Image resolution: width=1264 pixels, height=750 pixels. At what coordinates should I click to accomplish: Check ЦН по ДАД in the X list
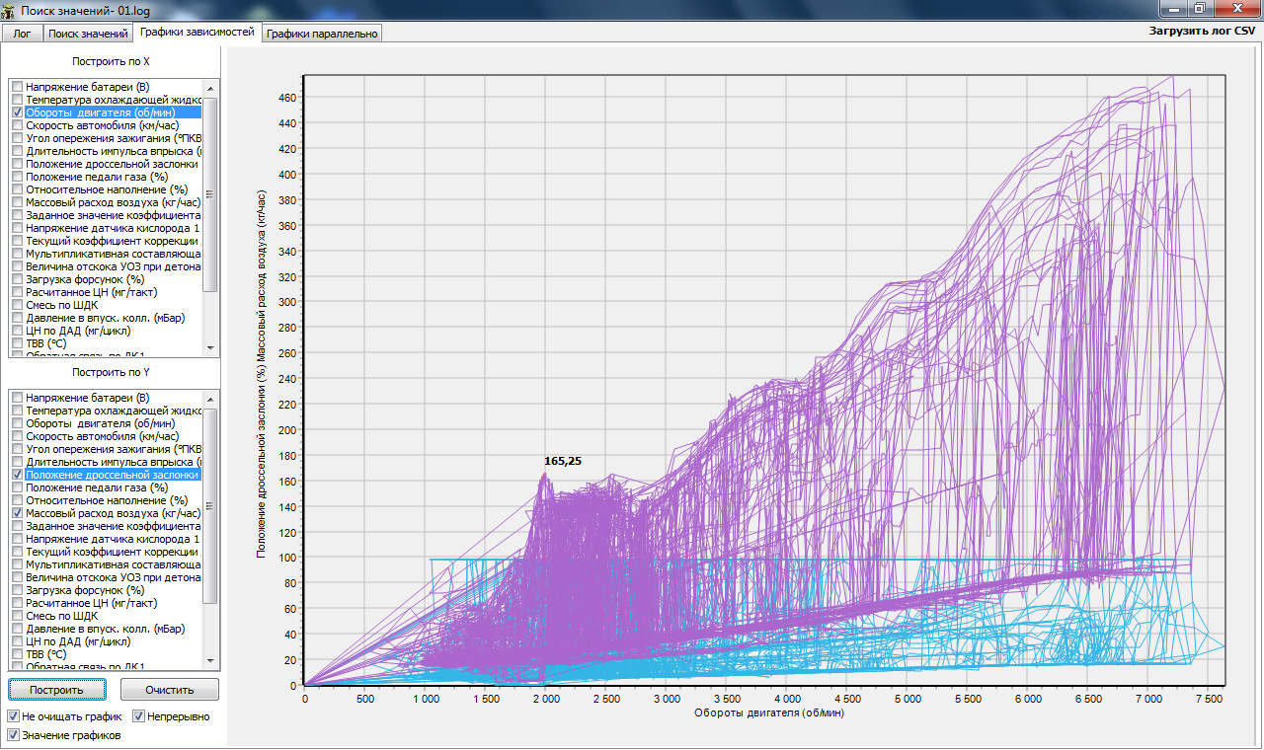[17, 331]
